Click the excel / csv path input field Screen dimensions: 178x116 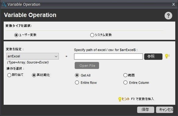click(x=109, y=56)
